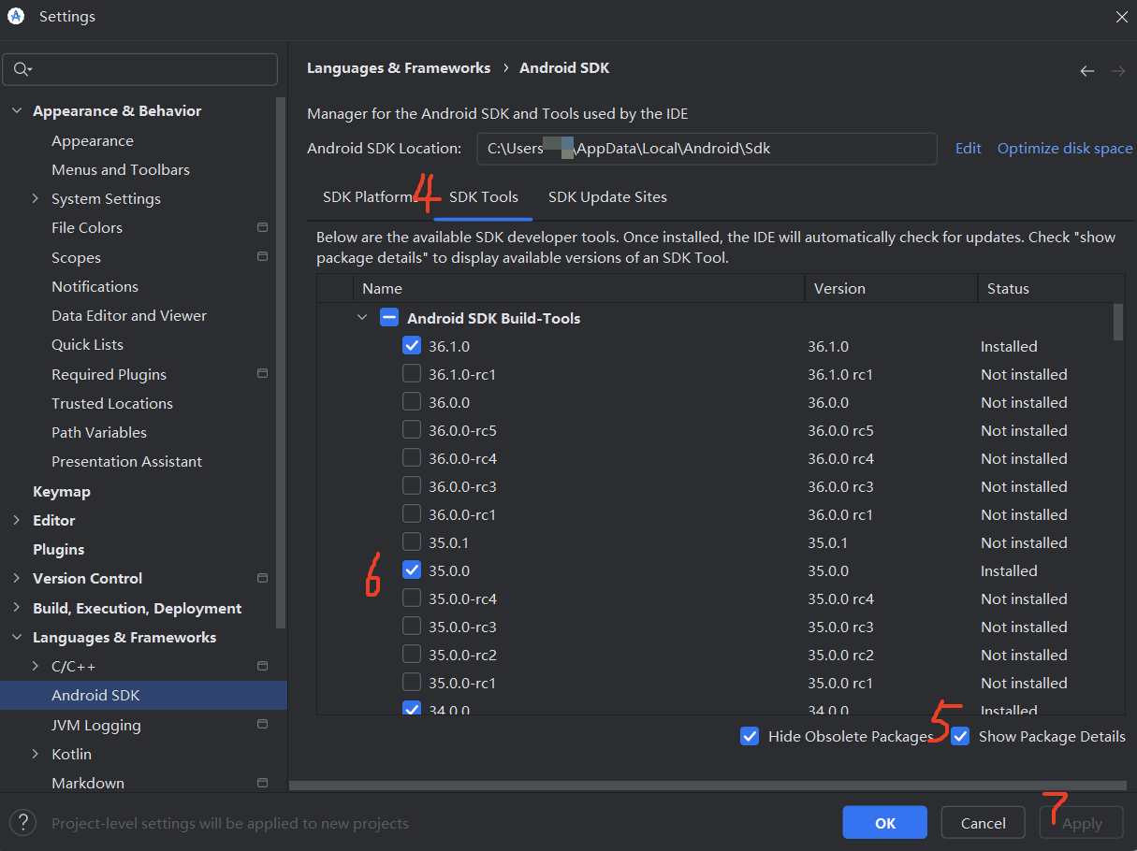The height and width of the screenshot is (851, 1137).
Task: Collapse Languages & Frameworks section
Action: 16,637
